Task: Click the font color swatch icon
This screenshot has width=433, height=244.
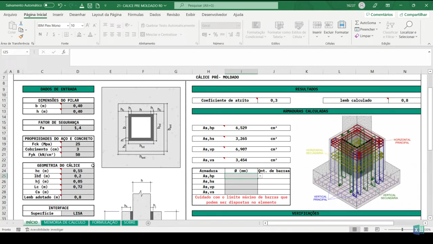Action: (x=90, y=34)
